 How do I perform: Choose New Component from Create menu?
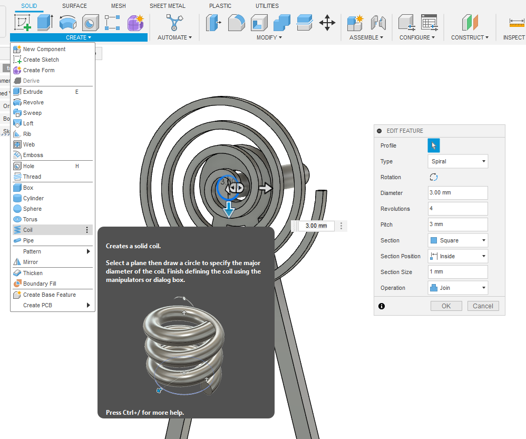click(53, 49)
